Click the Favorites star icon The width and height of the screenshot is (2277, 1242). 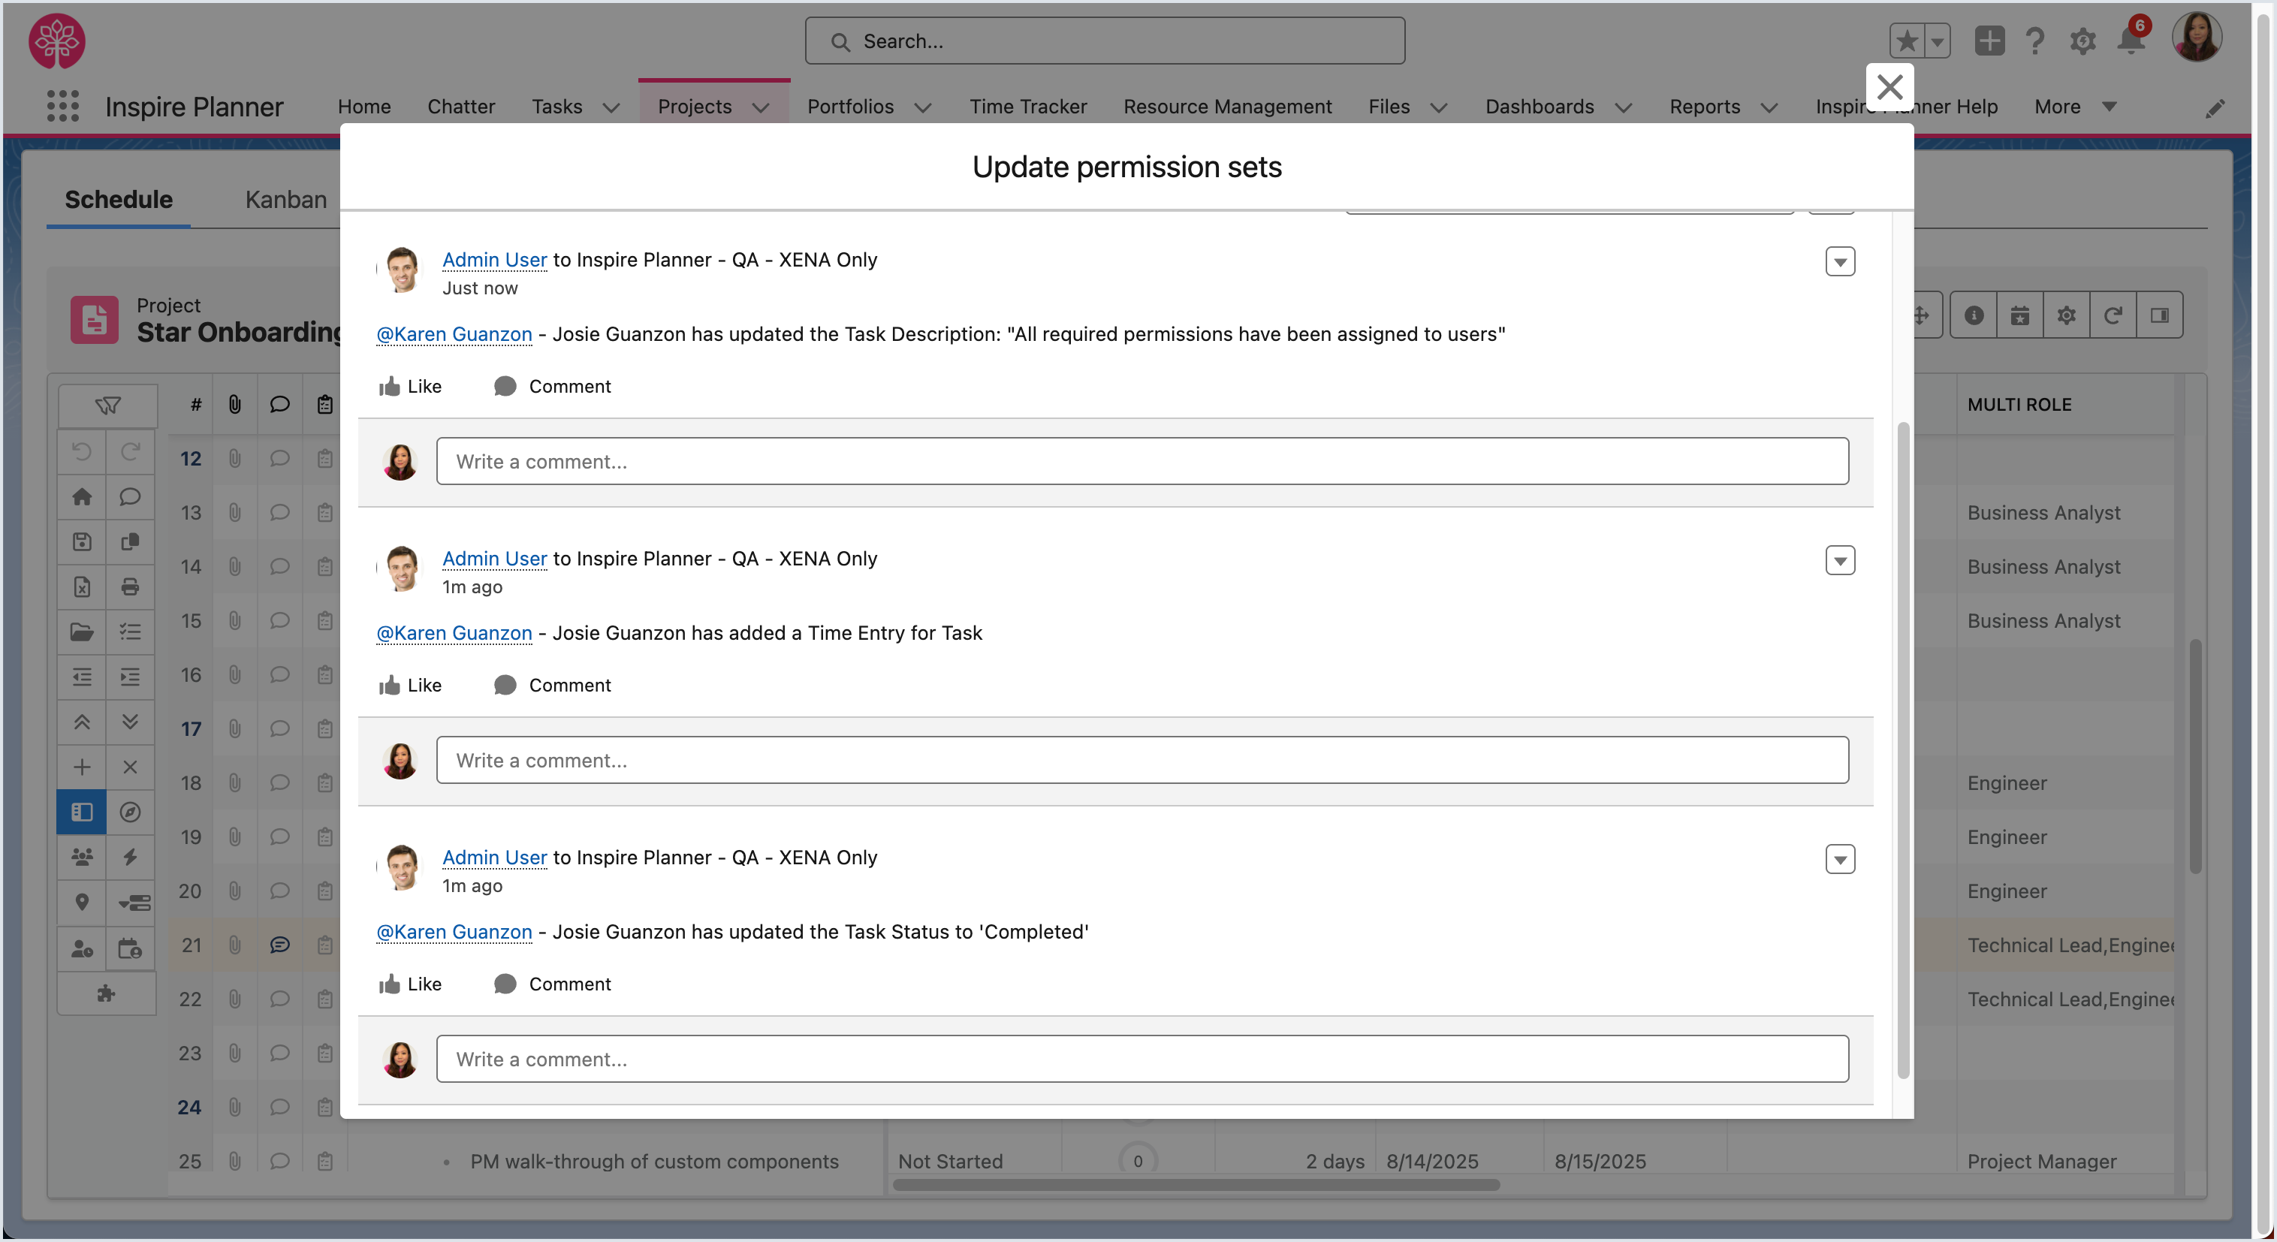(1907, 41)
